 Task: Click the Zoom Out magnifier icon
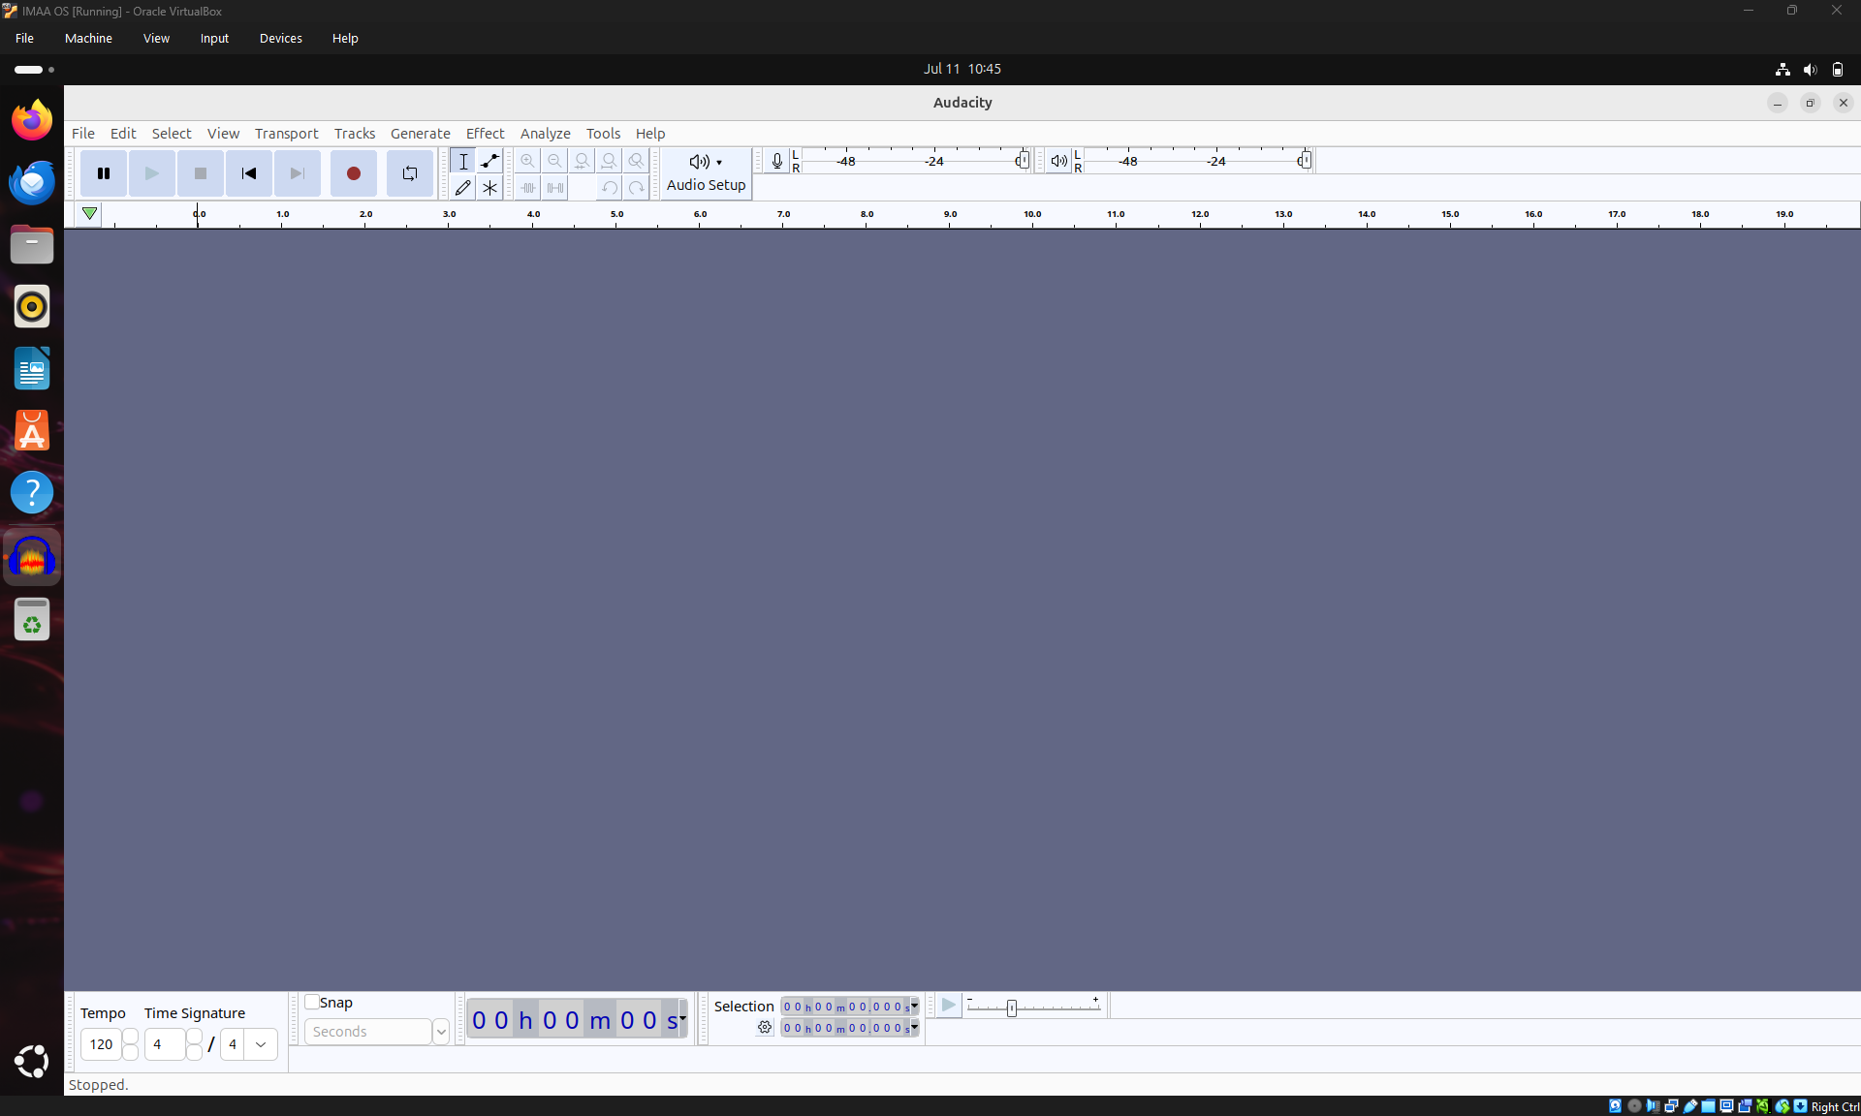point(554,161)
